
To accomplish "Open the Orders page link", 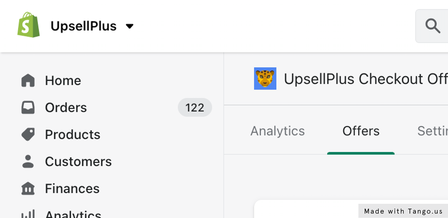I will coord(66,108).
